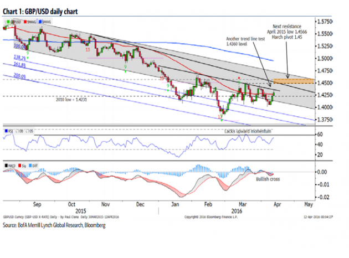Screen dimensions: 349x258
Task: Click the red dot above March candles
Action: pos(238,78)
